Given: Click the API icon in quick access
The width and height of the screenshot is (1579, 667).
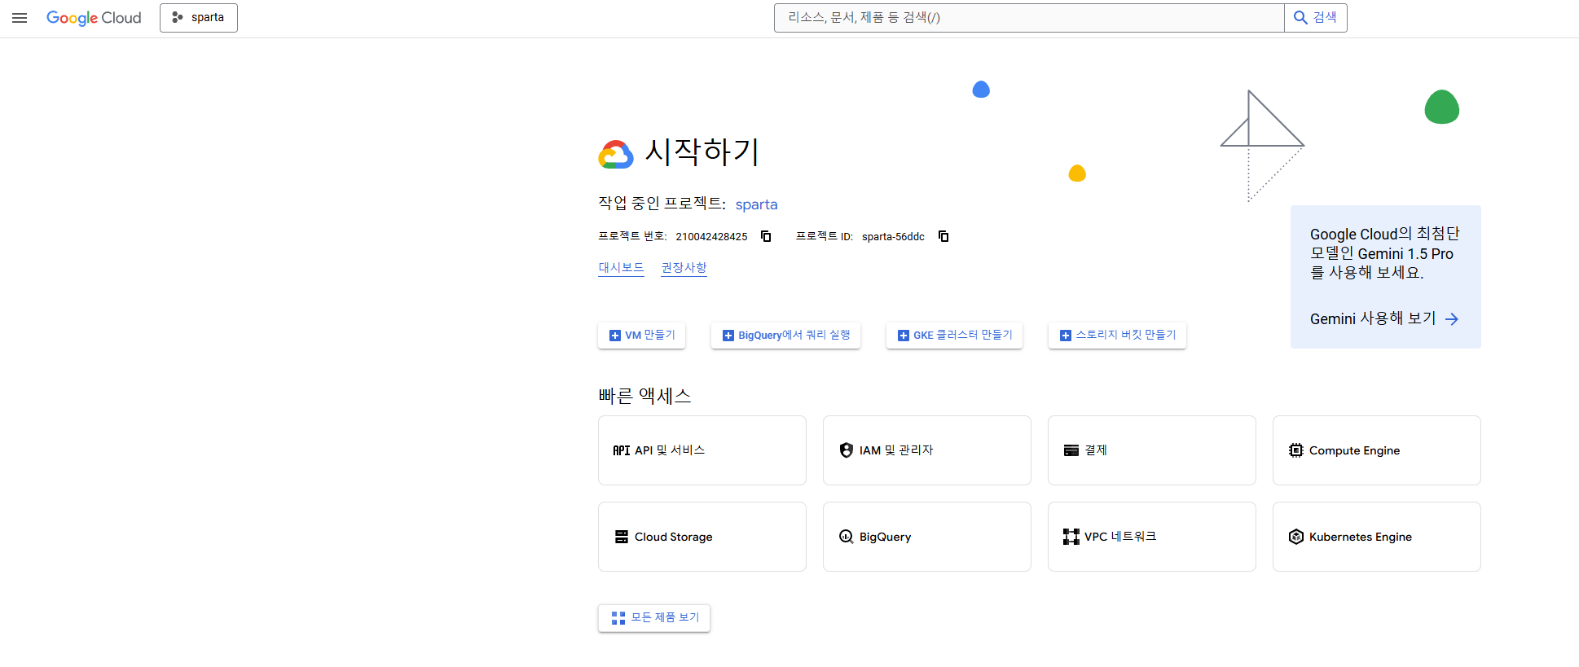Looking at the screenshot, I should [x=622, y=450].
